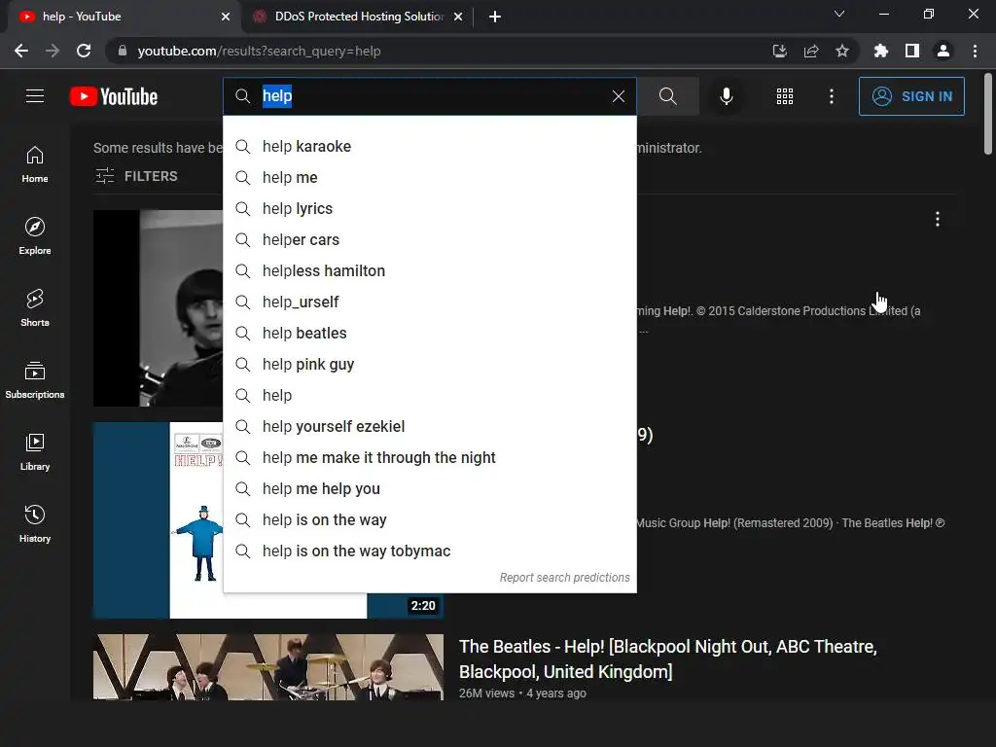Switch to the DDoS Protected Hosting tab
This screenshot has width=996, height=747.
pos(358,17)
